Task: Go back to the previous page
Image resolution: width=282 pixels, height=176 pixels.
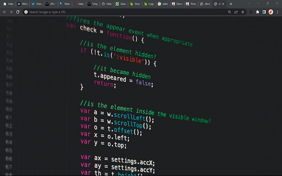Action: click(4, 12)
